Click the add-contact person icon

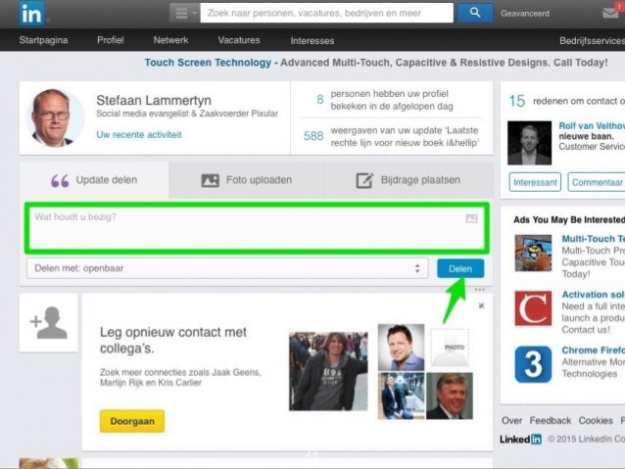pos(49,323)
